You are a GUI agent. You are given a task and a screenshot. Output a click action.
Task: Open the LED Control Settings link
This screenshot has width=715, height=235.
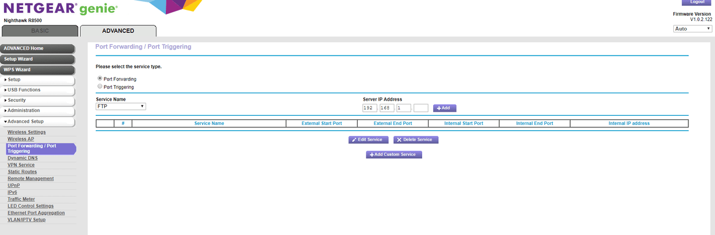tap(30, 207)
